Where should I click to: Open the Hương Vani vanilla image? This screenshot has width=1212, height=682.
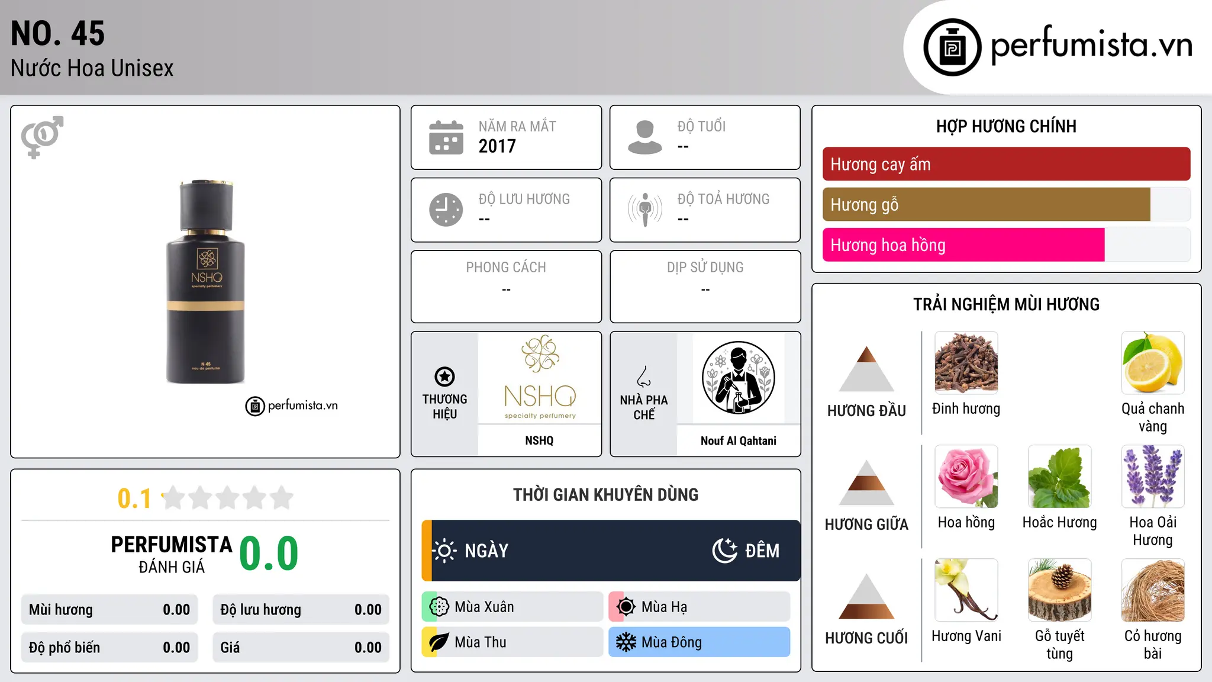tap(966, 590)
